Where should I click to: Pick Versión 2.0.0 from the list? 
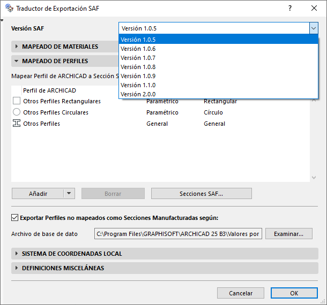218,94
